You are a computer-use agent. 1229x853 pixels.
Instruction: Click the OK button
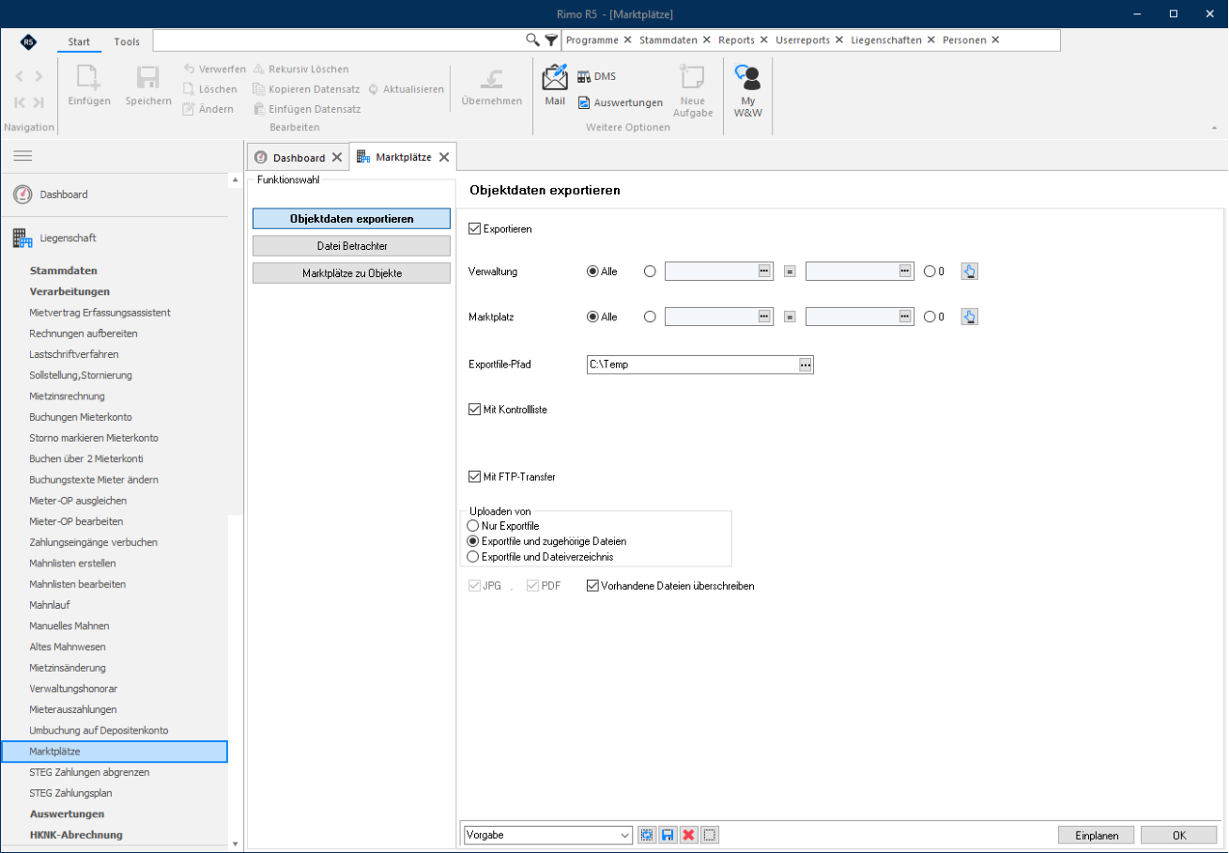[x=1179, y=835]
